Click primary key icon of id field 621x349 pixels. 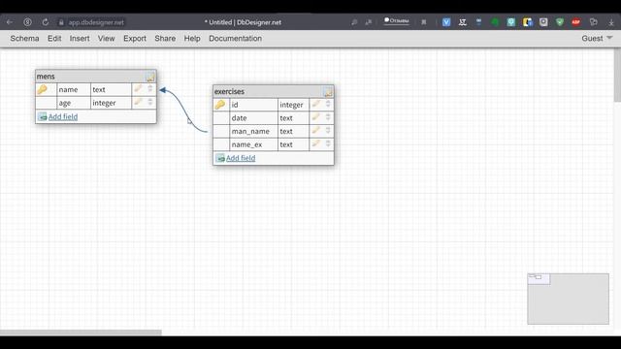220,105
